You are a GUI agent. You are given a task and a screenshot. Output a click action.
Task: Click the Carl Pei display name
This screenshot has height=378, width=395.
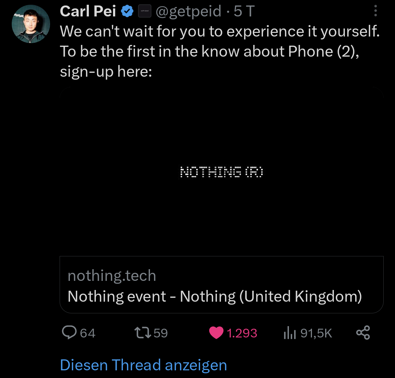point(88,12)
